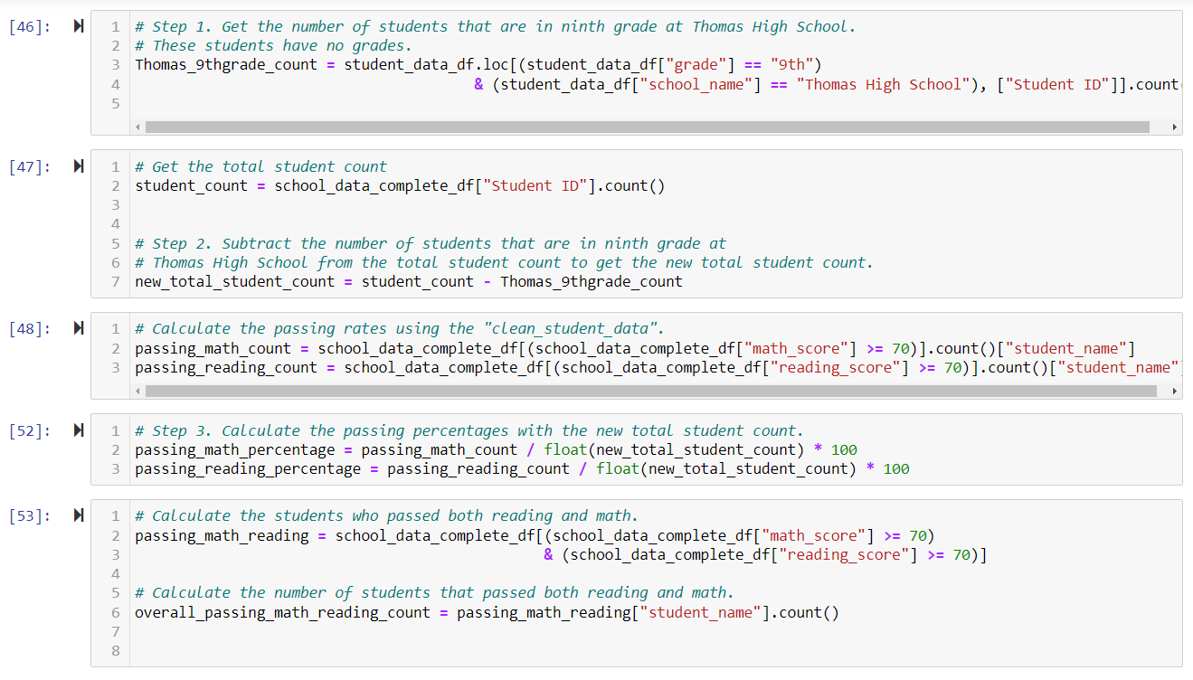Run cell [46] with its run icon
Viewport: 1193px width, 680px height.
pos(78,25)
